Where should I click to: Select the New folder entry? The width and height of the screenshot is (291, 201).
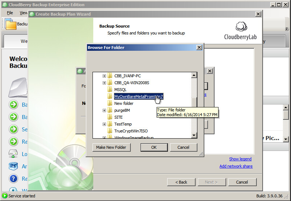coord(124,103)
